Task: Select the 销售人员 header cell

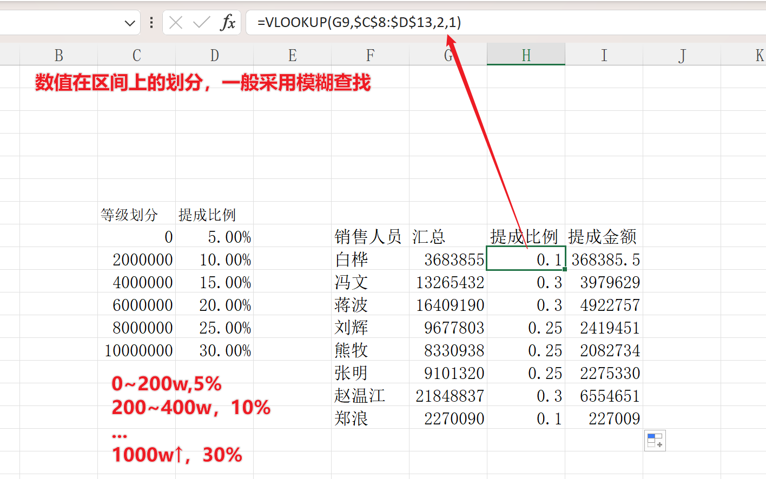Action: [369, 237]
